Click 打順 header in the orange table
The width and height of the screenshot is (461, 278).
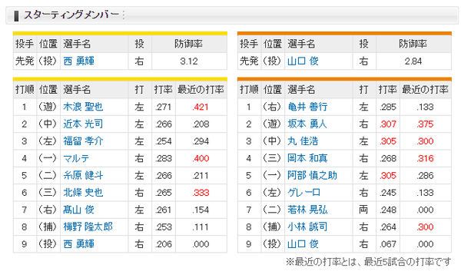point(249,89)
